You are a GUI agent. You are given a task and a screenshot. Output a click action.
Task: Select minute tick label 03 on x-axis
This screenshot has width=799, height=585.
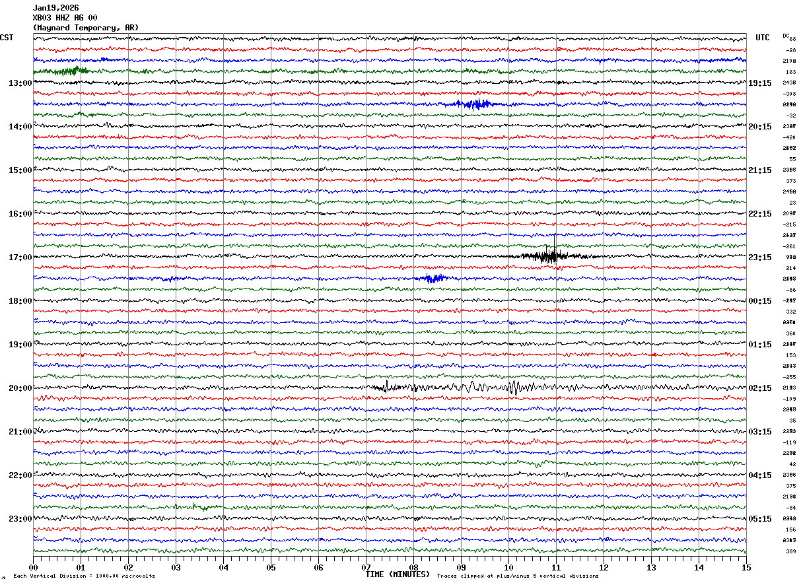point(176,567)
